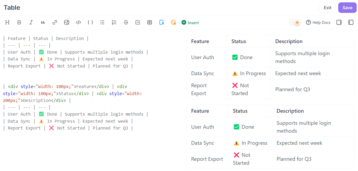358x171 pixels.
Task: Open the orange emoji palette icon
Action: 173,23
